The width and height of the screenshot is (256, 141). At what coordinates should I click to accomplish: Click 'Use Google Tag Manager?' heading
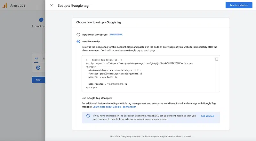97,98
